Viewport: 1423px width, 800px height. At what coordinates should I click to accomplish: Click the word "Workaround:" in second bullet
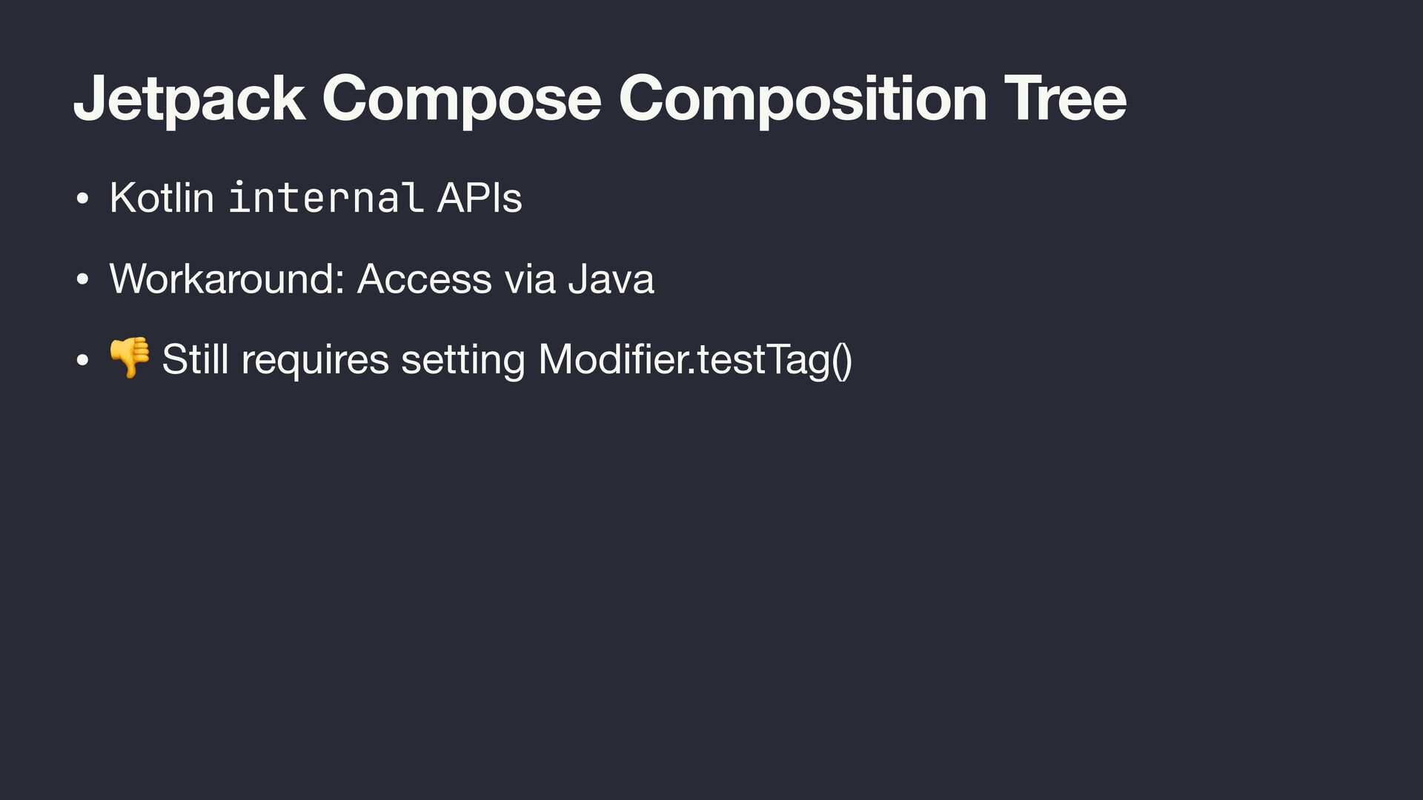pyautogui.click(x=226, y=279)
